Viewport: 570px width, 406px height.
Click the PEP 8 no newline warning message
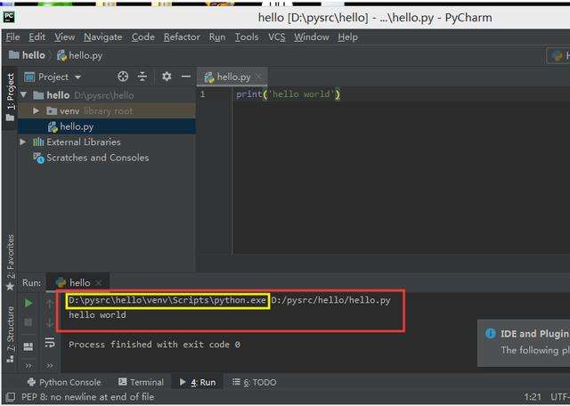(87, 397)
